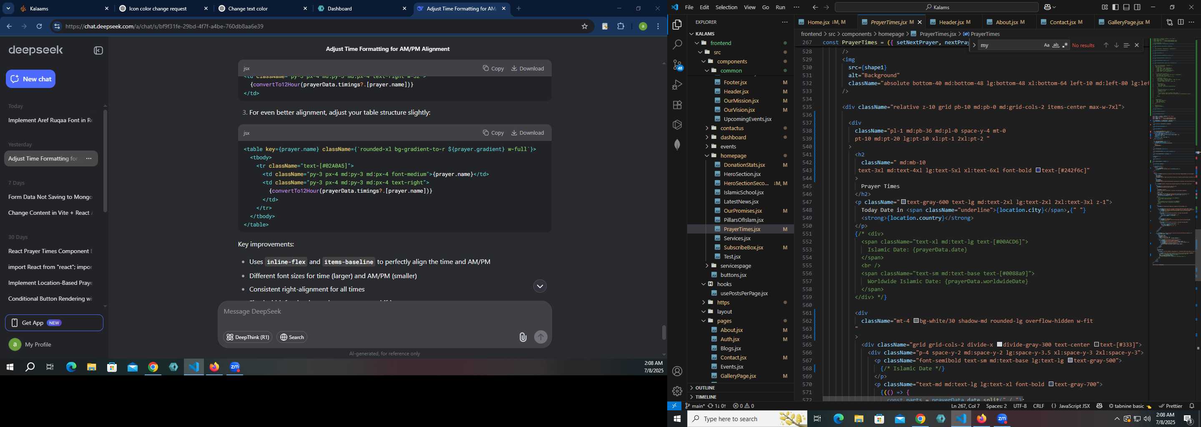This screenshot has height=427, width=1201.
Task: Open Zoom from the right Windows taskbar
Action: (1003, 419)
